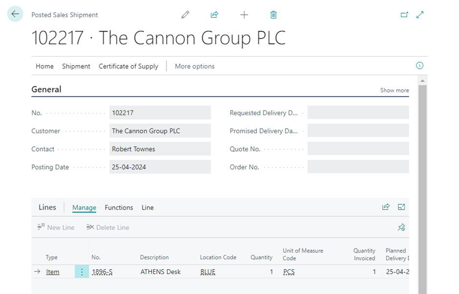459x294 pixels.
Task: Click the trash delete icon
Action: coord(273,15)
